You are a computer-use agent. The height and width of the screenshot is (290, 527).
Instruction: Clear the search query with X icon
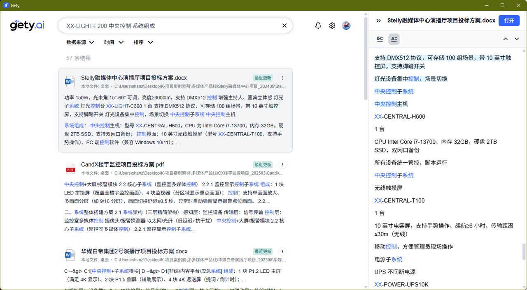(x=284, y=25)
